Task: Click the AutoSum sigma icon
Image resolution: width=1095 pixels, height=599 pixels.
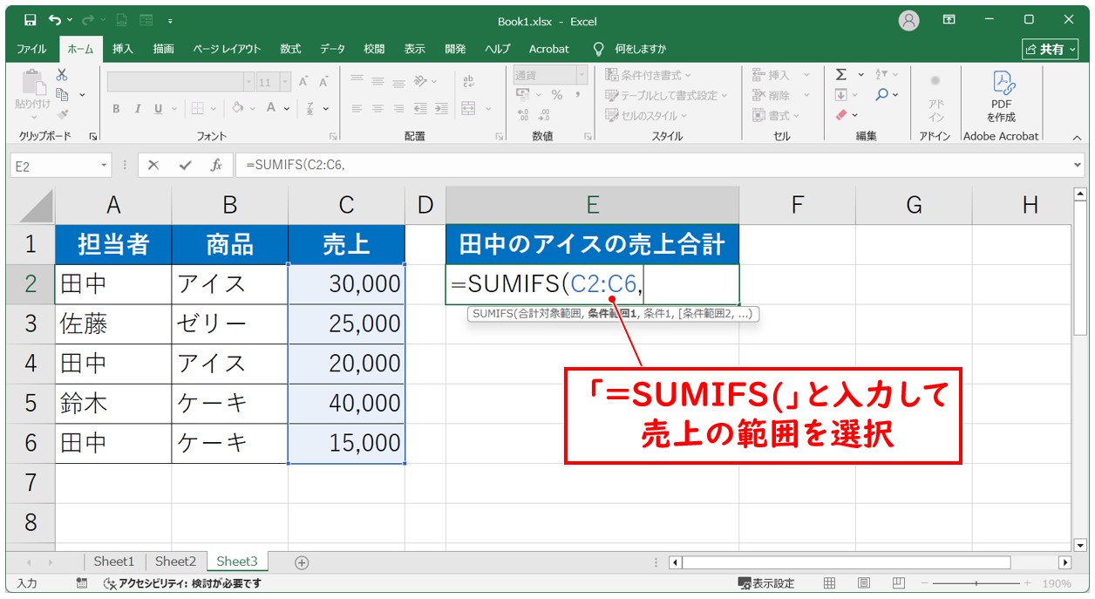Action: (x=841, y=75)
